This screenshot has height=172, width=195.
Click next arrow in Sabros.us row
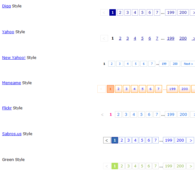tap(190, 140)
